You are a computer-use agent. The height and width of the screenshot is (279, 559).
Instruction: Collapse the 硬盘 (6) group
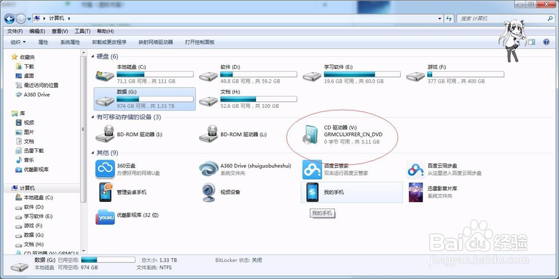93,56
